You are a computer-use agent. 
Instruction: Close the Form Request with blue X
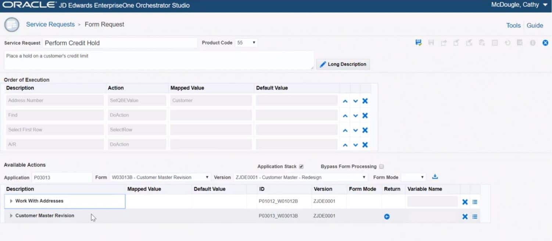(545, 43)
